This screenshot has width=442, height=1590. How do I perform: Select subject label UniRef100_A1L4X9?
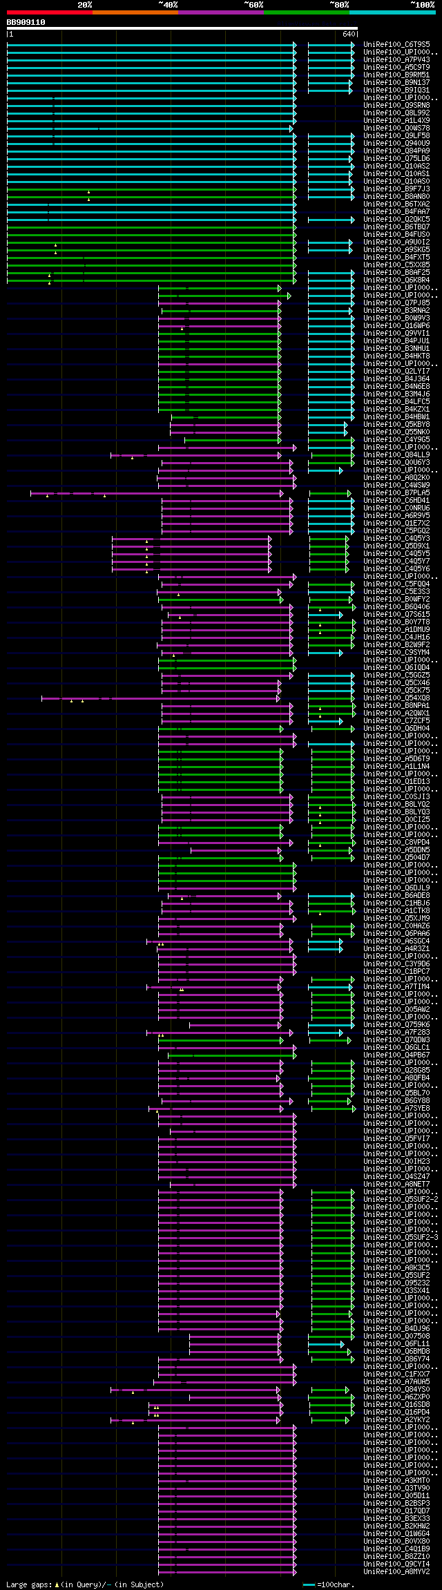[396, 120]
